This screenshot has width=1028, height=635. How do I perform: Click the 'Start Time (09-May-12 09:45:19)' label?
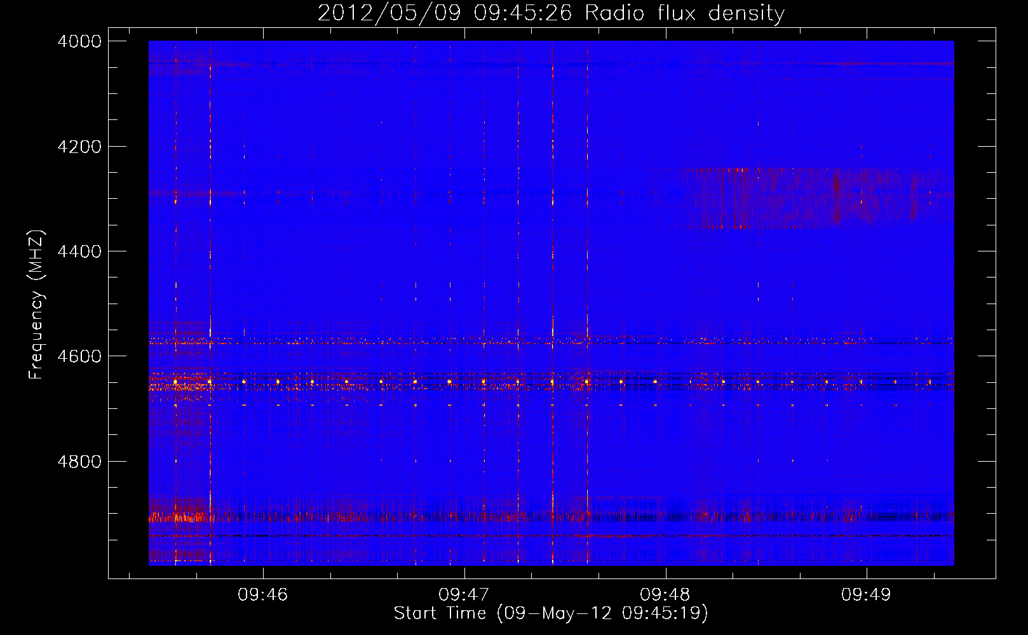click(551, 613)
